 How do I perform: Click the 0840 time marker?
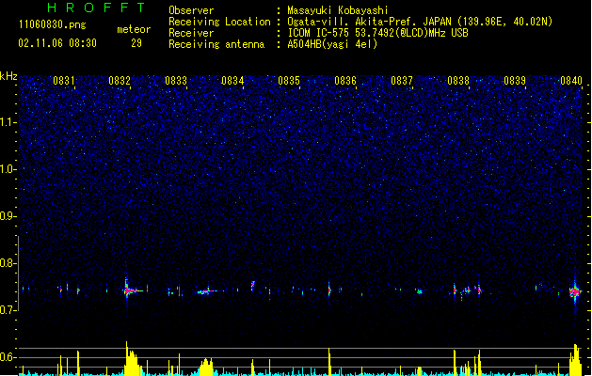571,81
